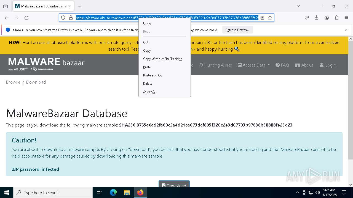Launch Microsoft Edge from the taskbar

(113, 193)
